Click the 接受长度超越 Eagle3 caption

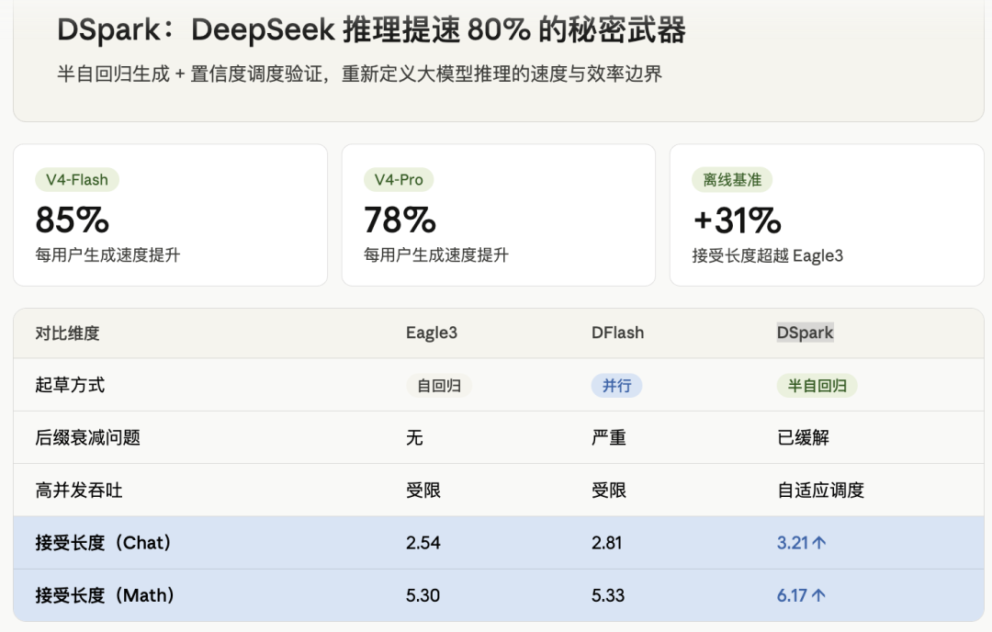click(767, 255)
